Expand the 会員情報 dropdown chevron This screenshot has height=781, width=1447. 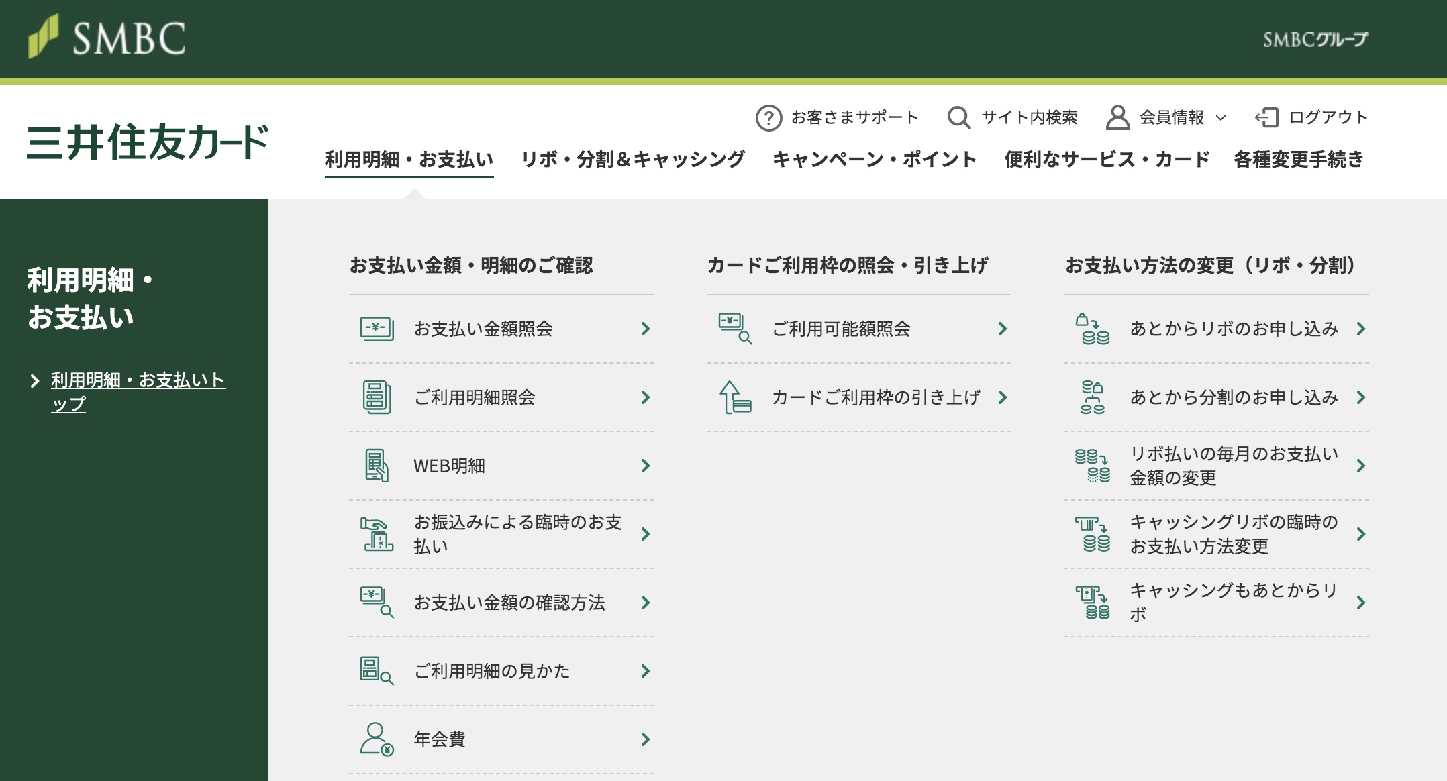pos(1221,118)
